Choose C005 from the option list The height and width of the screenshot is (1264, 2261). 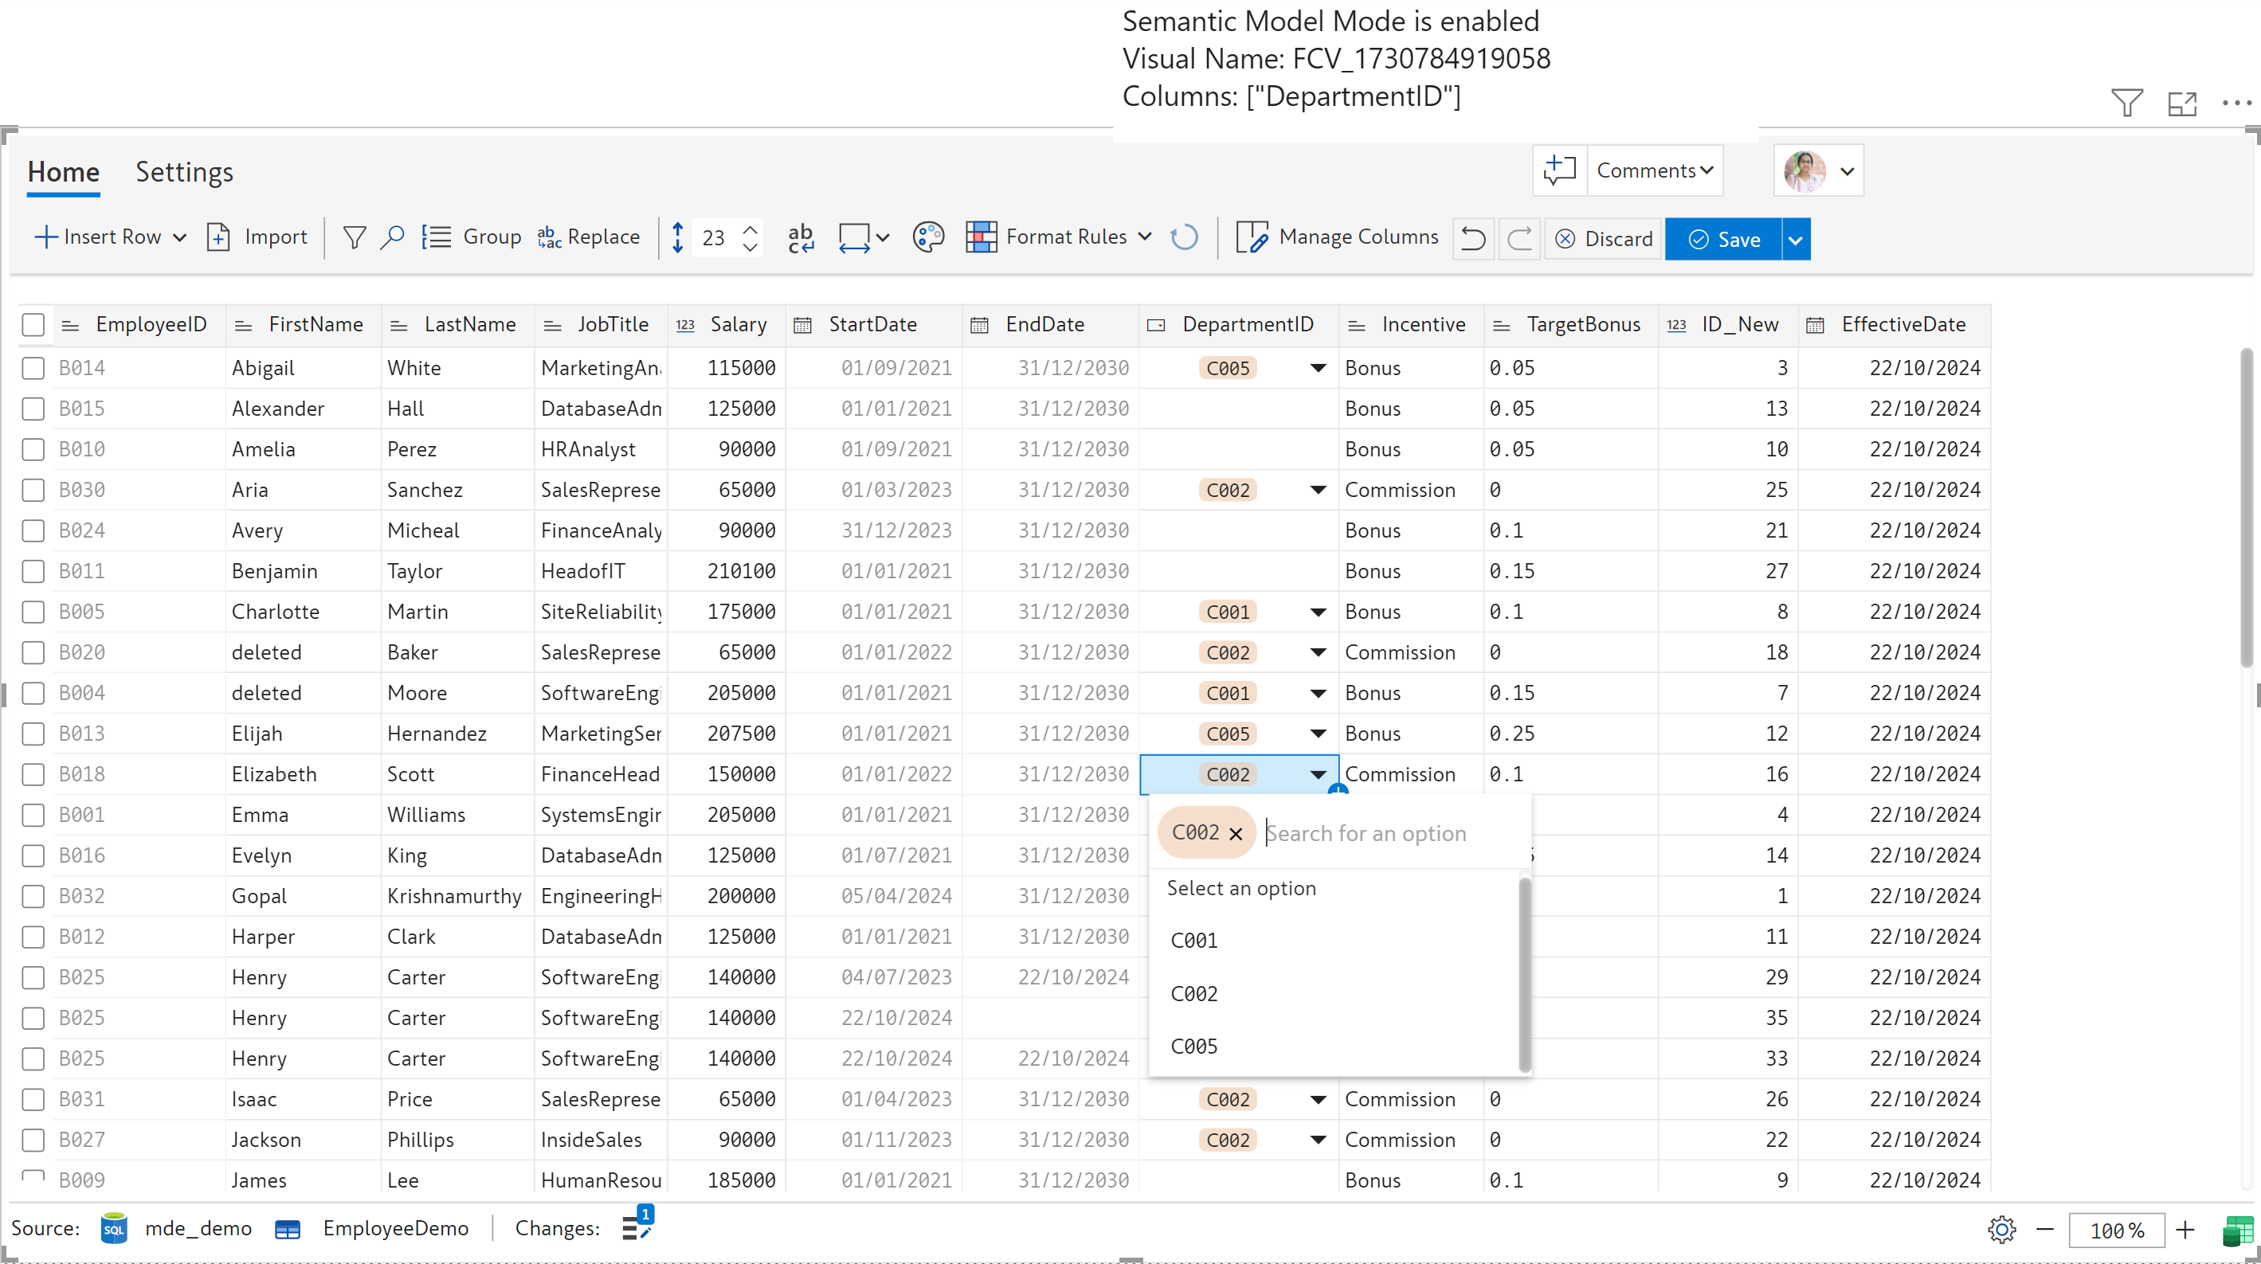click(x=1194, y=1047)
